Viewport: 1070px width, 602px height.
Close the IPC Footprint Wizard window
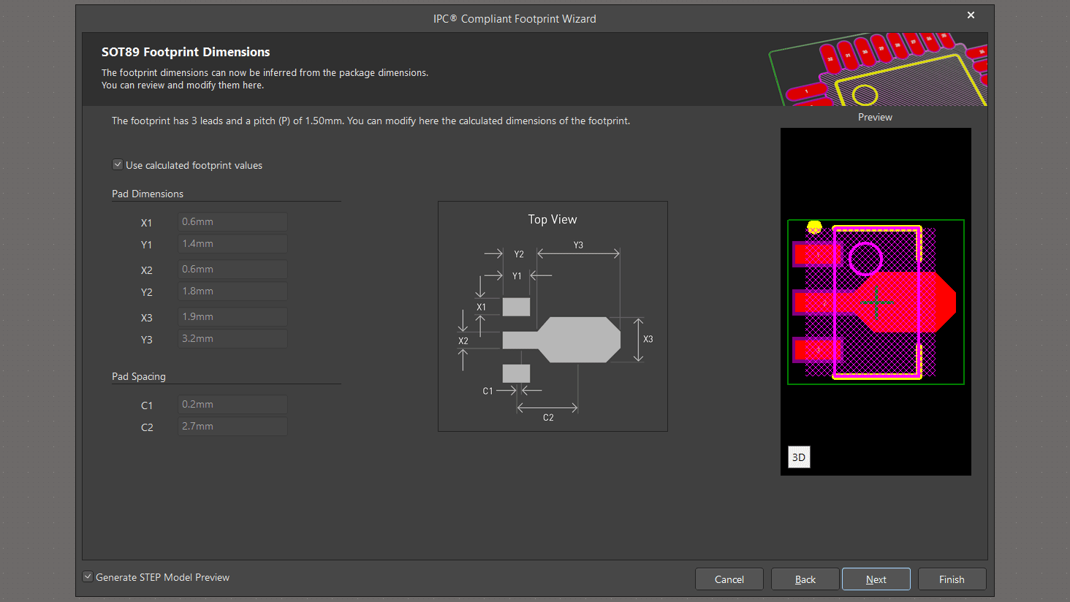[971, 15]
